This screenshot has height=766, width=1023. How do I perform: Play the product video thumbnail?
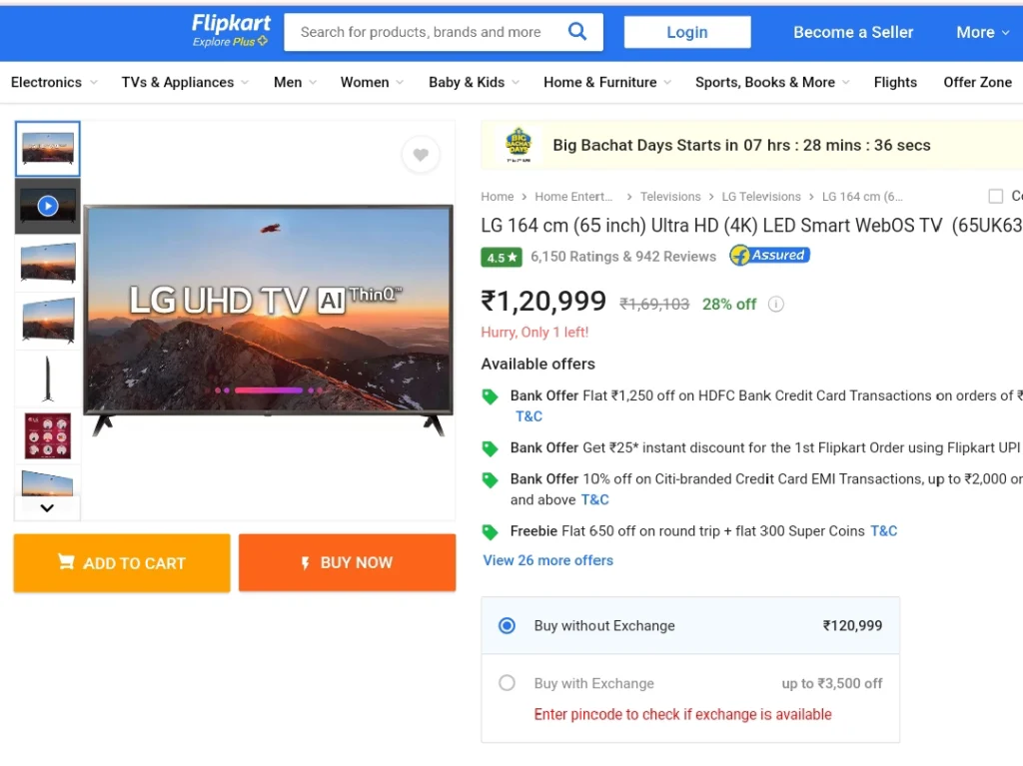[48, 206]
